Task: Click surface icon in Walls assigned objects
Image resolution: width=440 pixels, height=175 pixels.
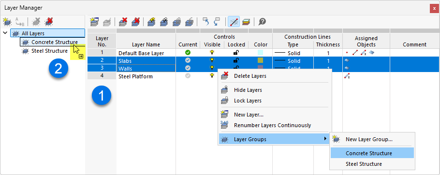Action: 347,68
